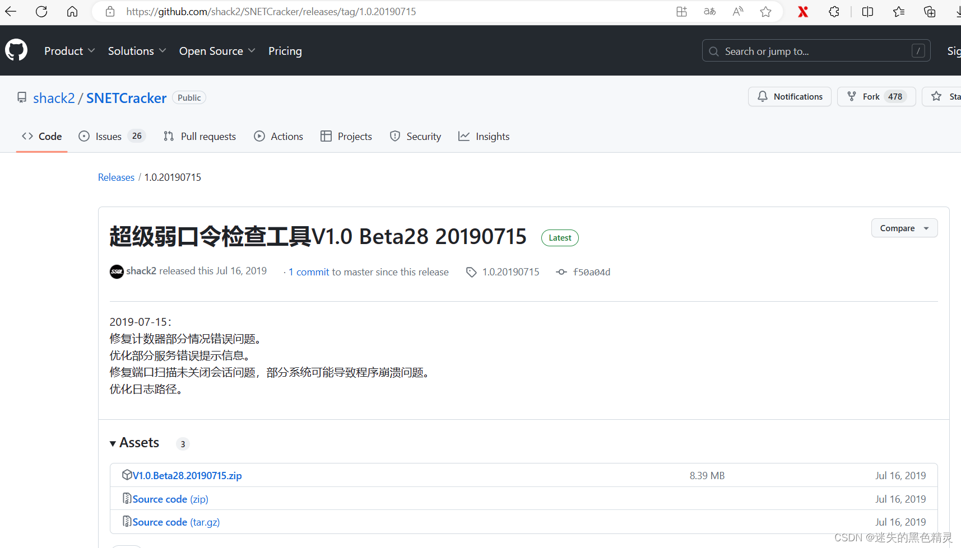
Task: Open shack2's avatar image
Action: [117, 271]
